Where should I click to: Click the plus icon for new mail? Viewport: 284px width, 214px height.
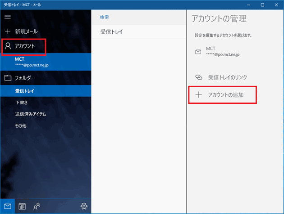8,31
